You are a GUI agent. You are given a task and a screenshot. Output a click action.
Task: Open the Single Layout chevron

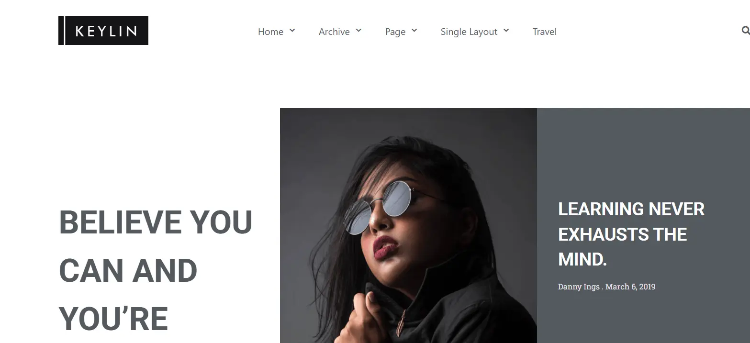[506, 31]
